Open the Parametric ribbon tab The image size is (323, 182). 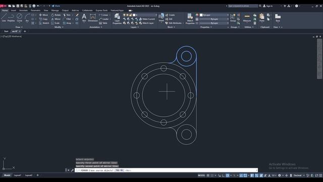[35, 10]
